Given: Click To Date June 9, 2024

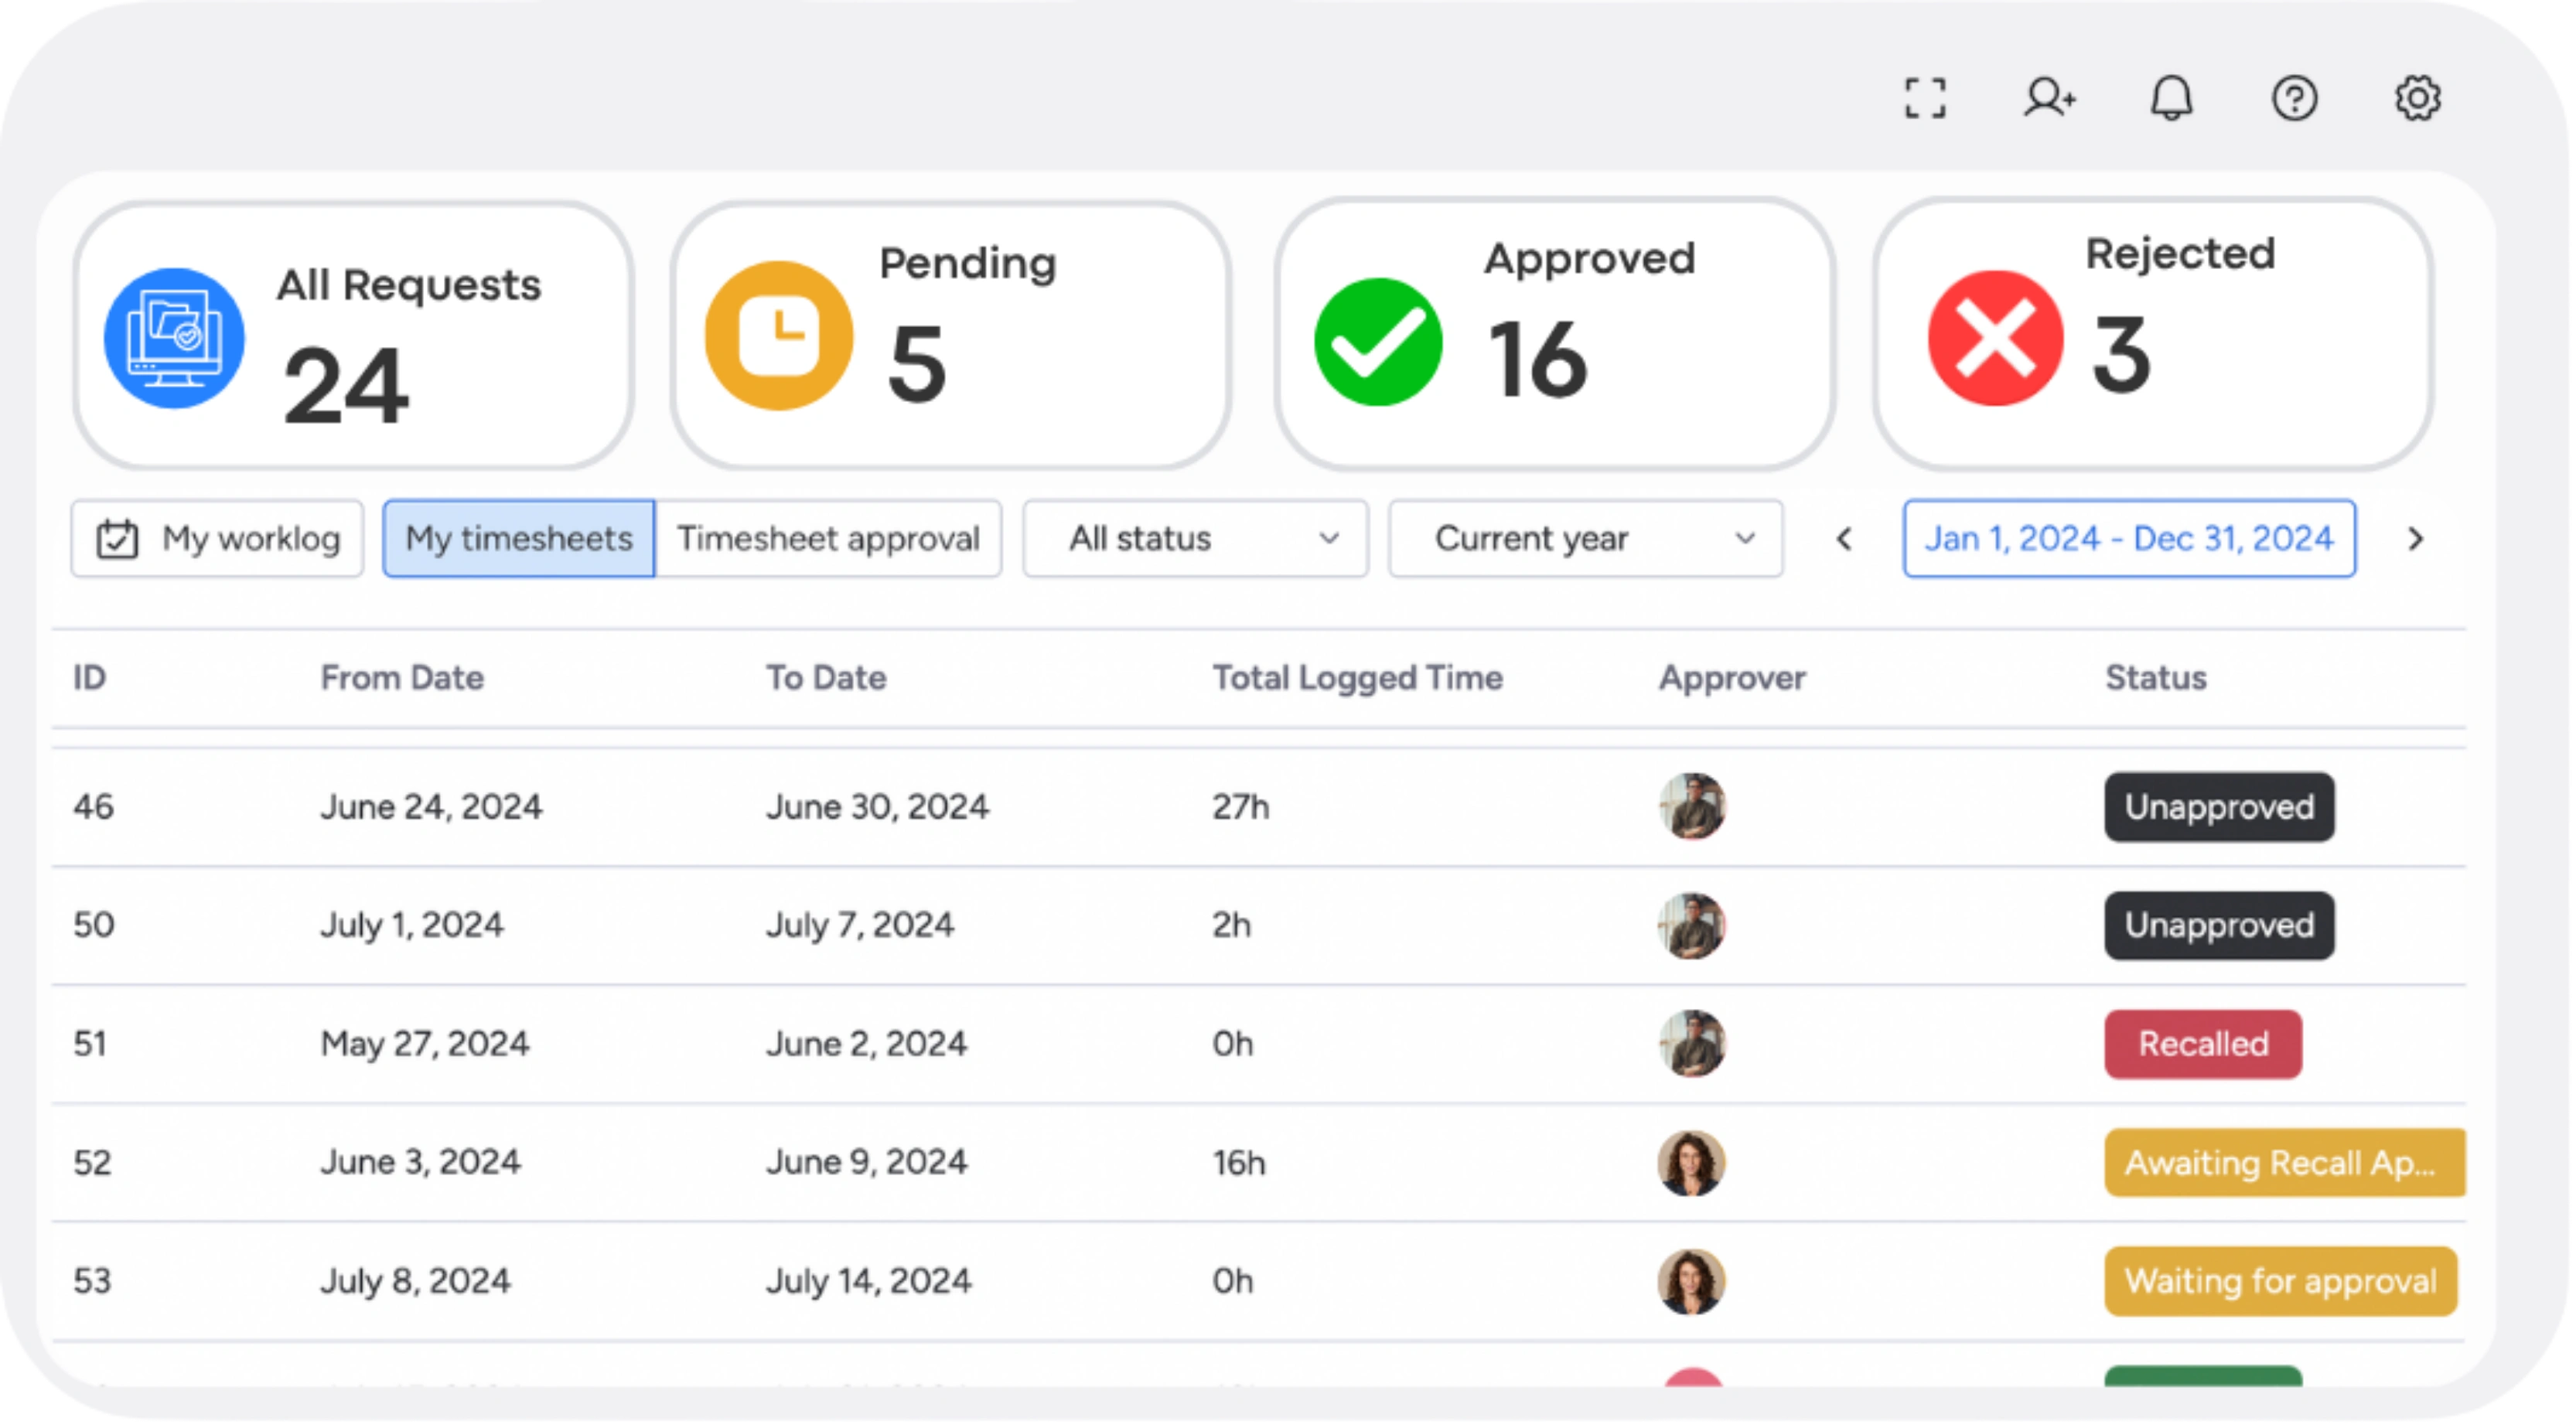Looking at the screenshot, I should coord(866,1163).
